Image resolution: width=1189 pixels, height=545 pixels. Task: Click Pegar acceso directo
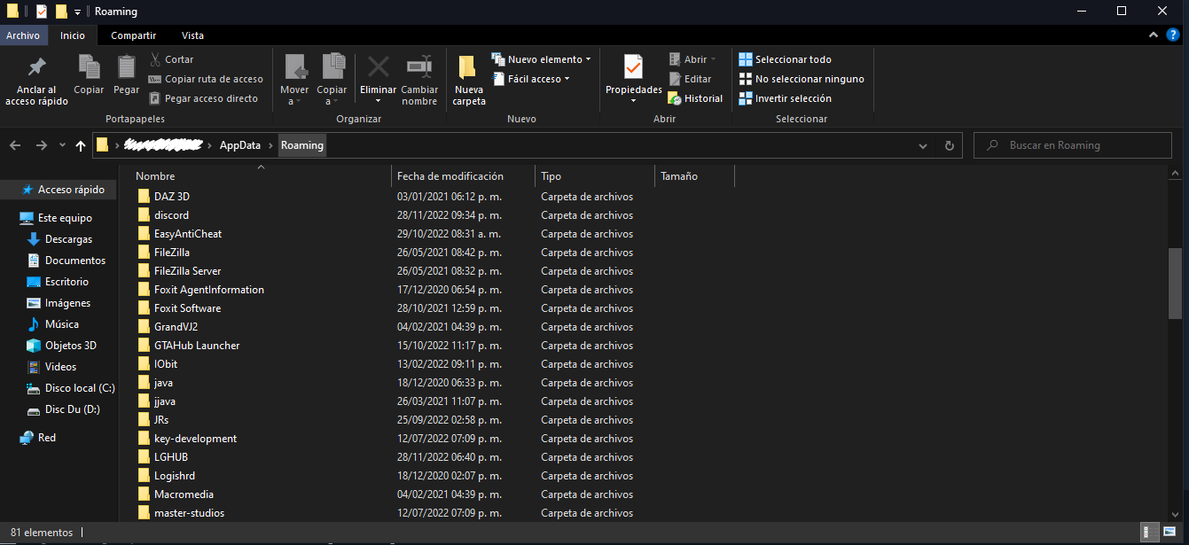203,98
